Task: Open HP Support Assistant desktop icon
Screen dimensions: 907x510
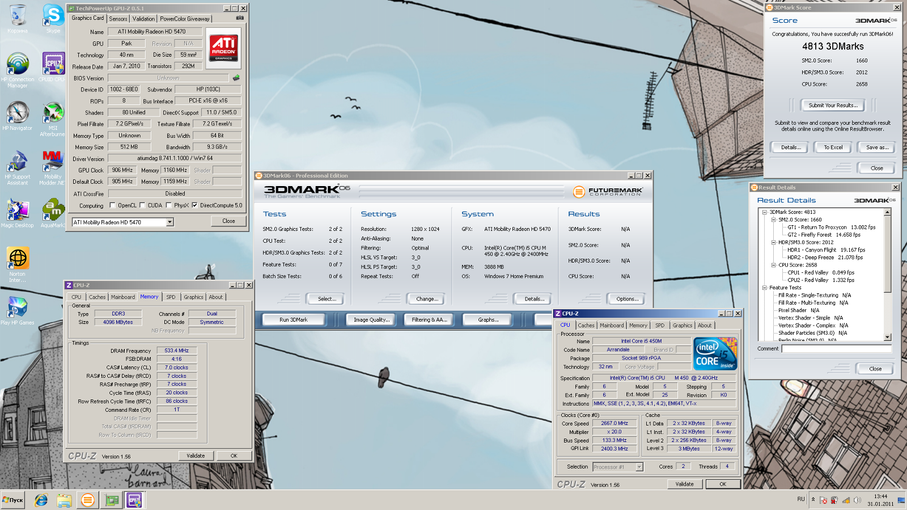Action: click(x=18, y=167)
